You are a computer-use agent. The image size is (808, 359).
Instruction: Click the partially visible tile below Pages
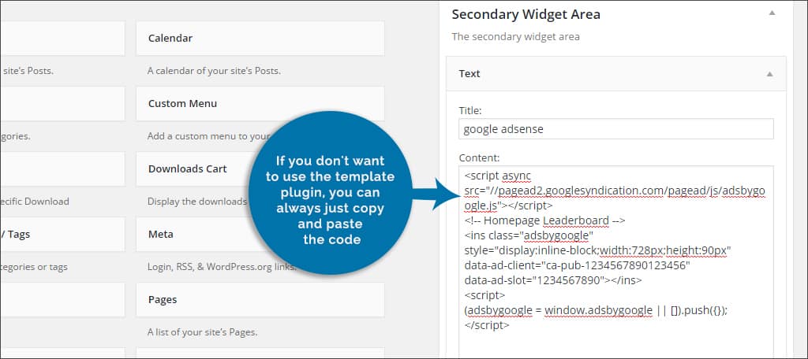pyautogui.click(x=260, y=353)
